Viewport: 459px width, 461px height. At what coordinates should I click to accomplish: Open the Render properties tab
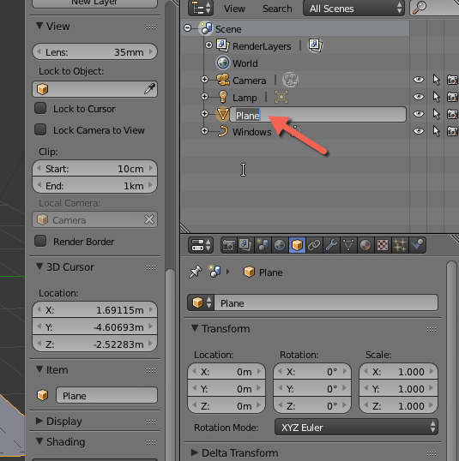click(x=229, y=245)
